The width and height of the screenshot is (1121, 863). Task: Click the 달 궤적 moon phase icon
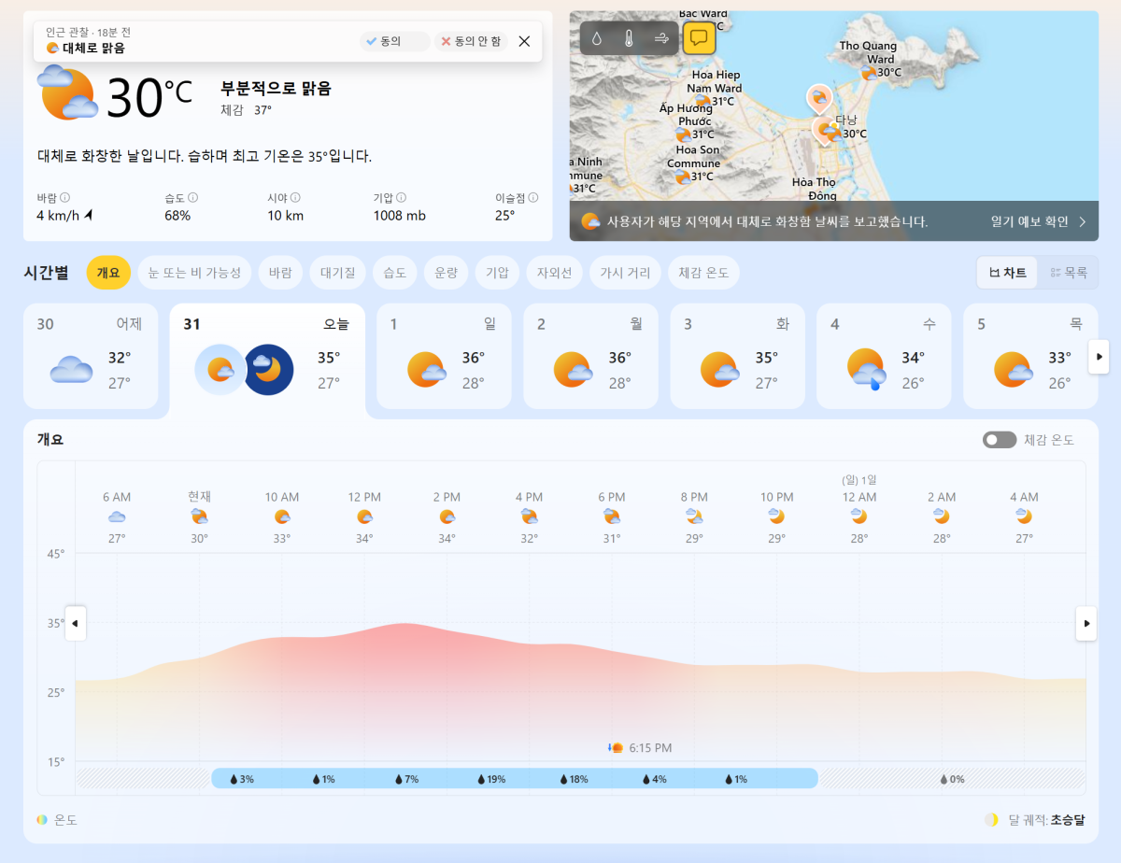pos(991,820)
